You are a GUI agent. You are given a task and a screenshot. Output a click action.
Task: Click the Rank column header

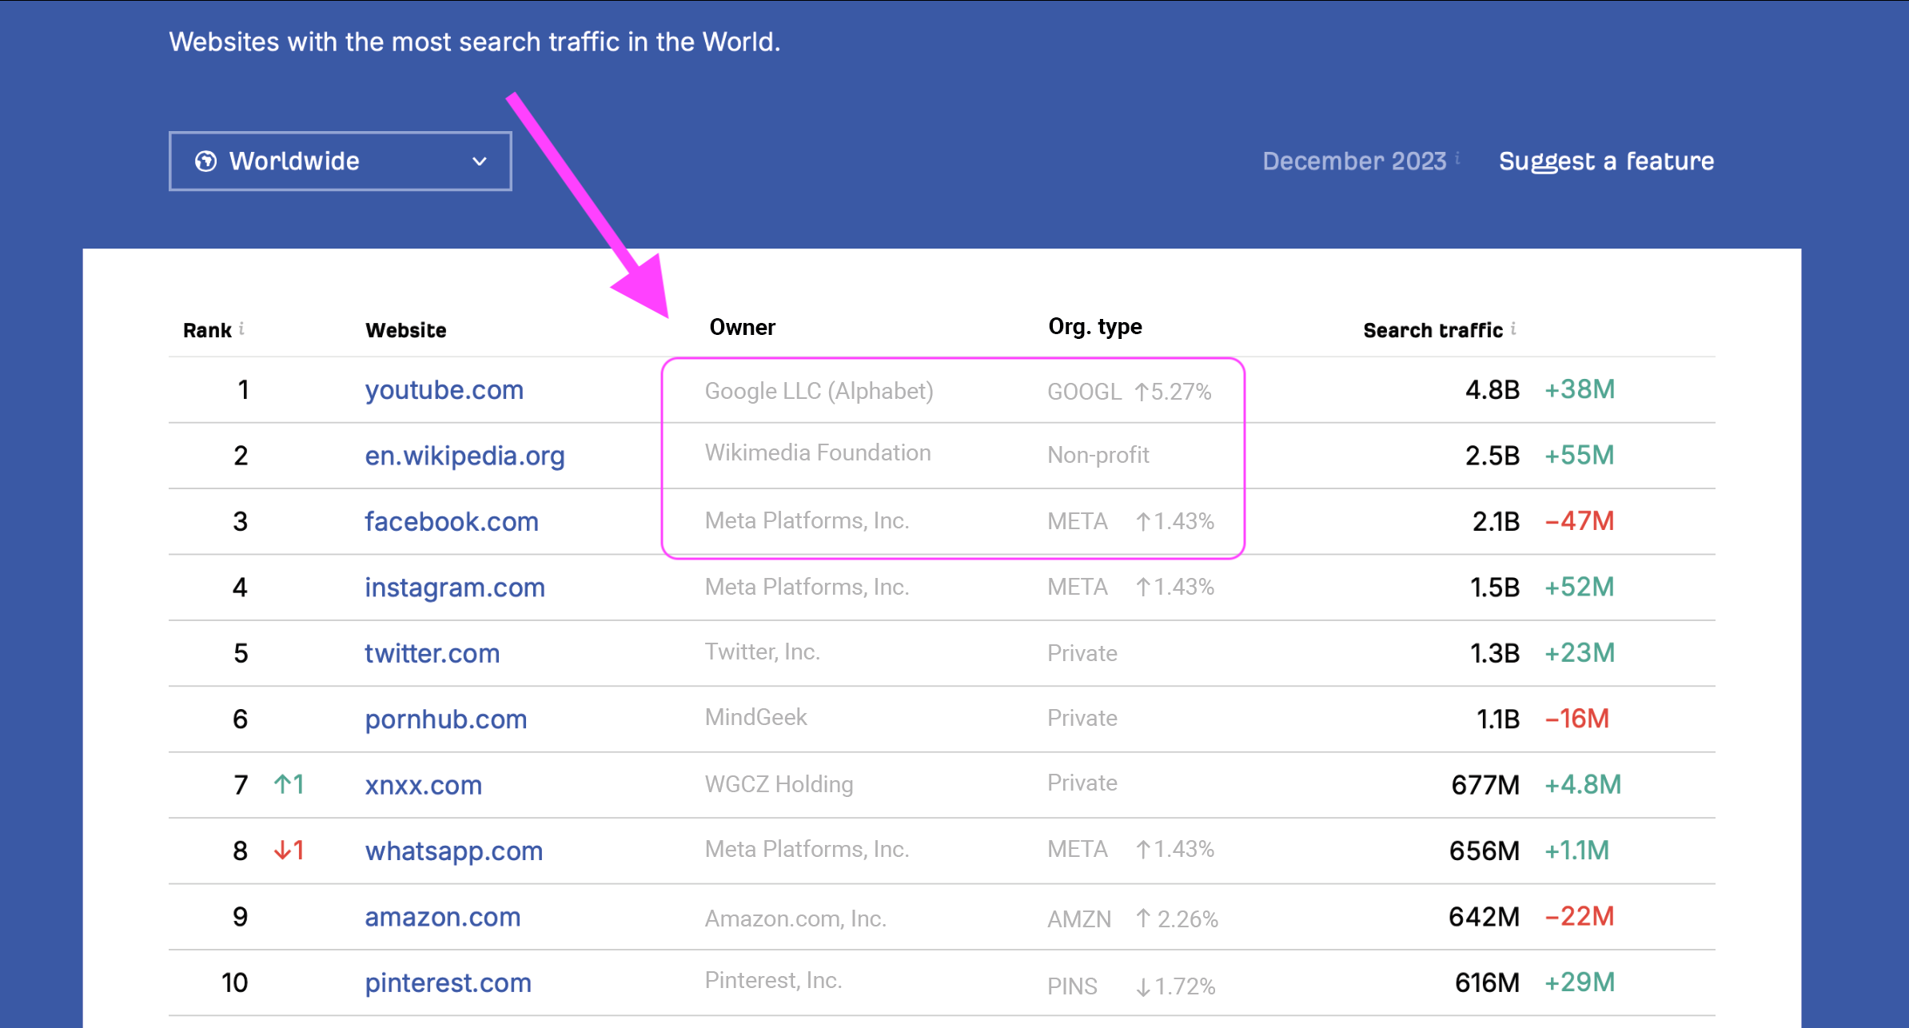click(x=207, y=330)
